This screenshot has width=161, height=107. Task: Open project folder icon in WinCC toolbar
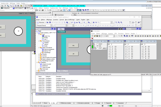point(47,22)
